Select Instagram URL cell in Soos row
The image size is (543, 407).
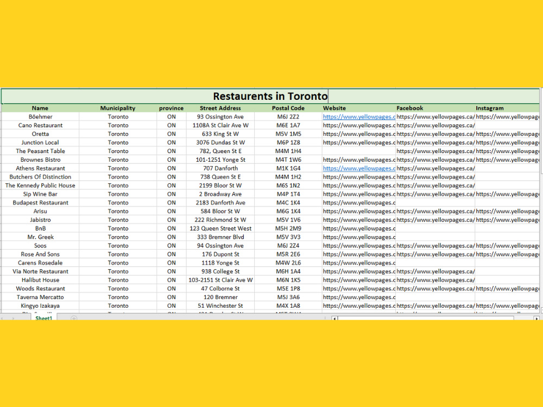[x=507, y=246]
